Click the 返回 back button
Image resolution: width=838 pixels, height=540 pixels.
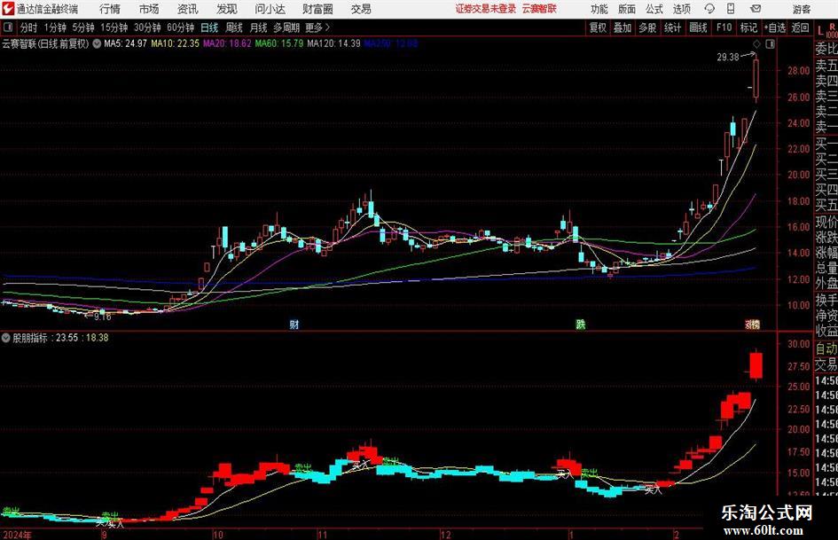click(x=800, y=27)
